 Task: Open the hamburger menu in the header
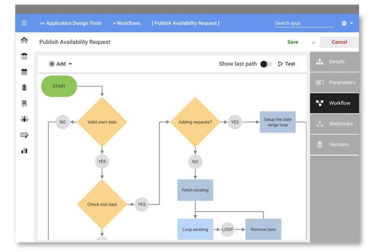tap(24, 23)
